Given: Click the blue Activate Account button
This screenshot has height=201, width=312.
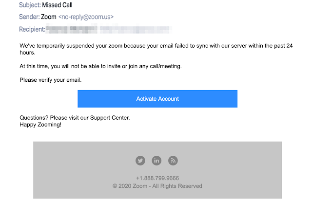Looking at the screenshot, I should (157, 99).
